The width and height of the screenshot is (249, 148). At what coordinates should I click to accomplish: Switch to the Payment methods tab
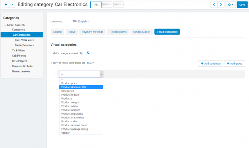pyautogui.click(x=92, y=32)
